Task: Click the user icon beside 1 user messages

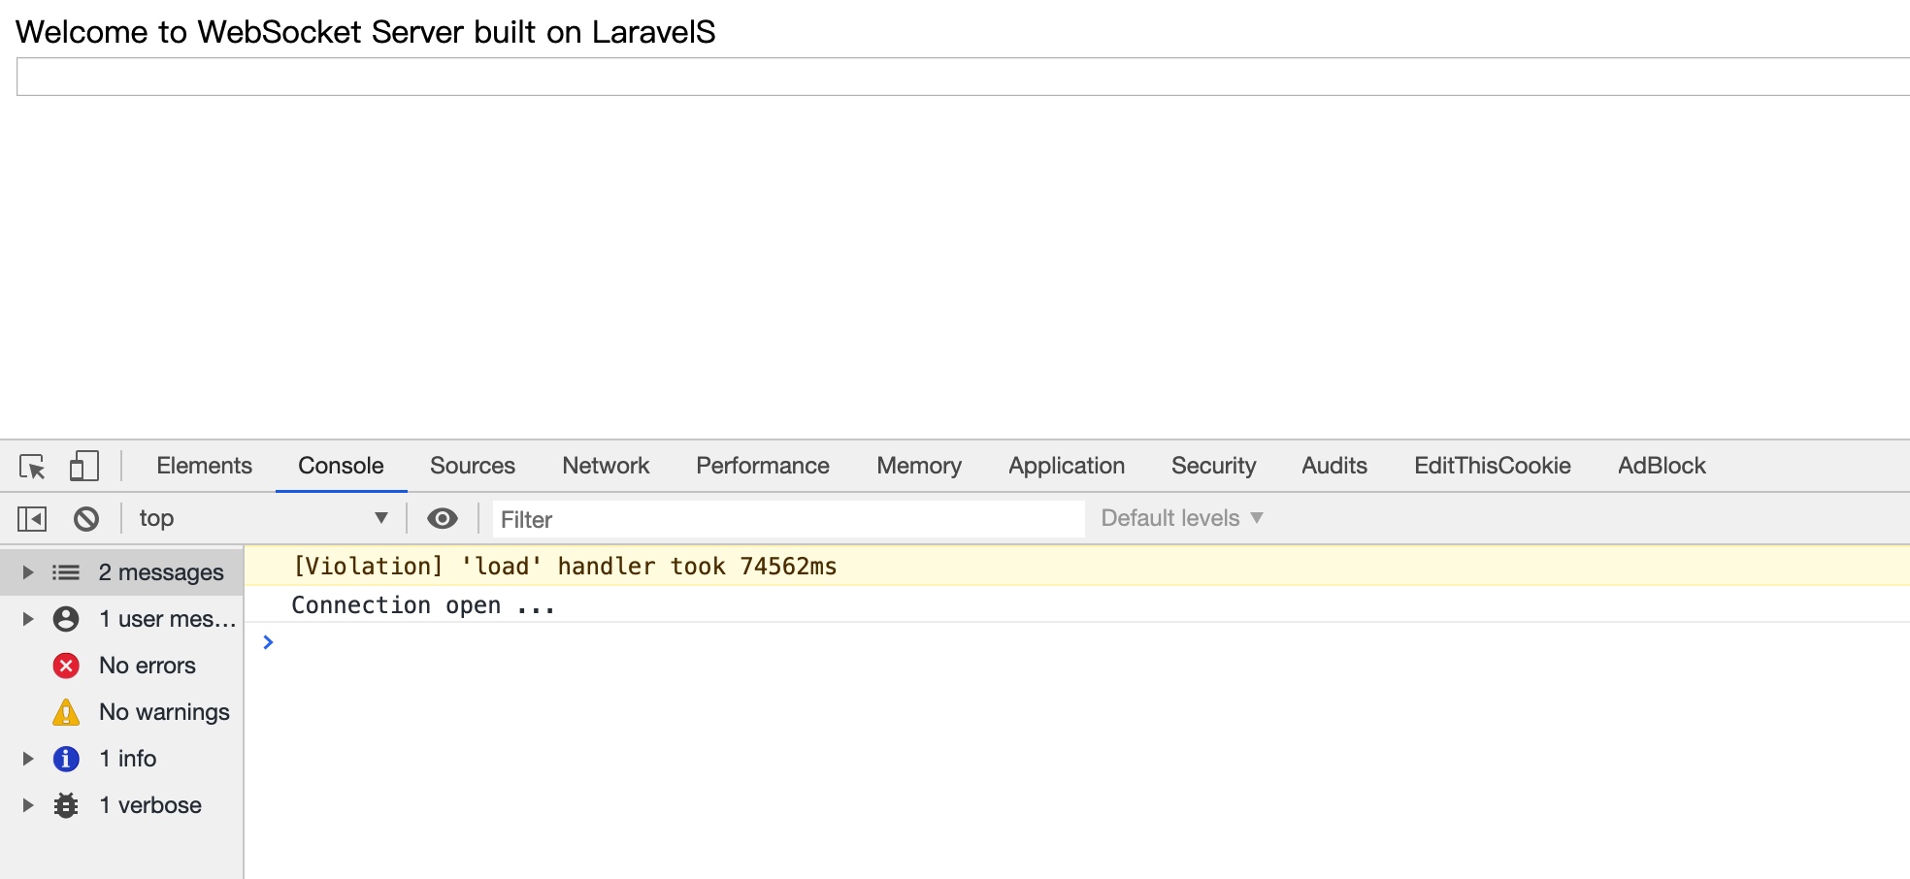Action: tap(66, 619)
